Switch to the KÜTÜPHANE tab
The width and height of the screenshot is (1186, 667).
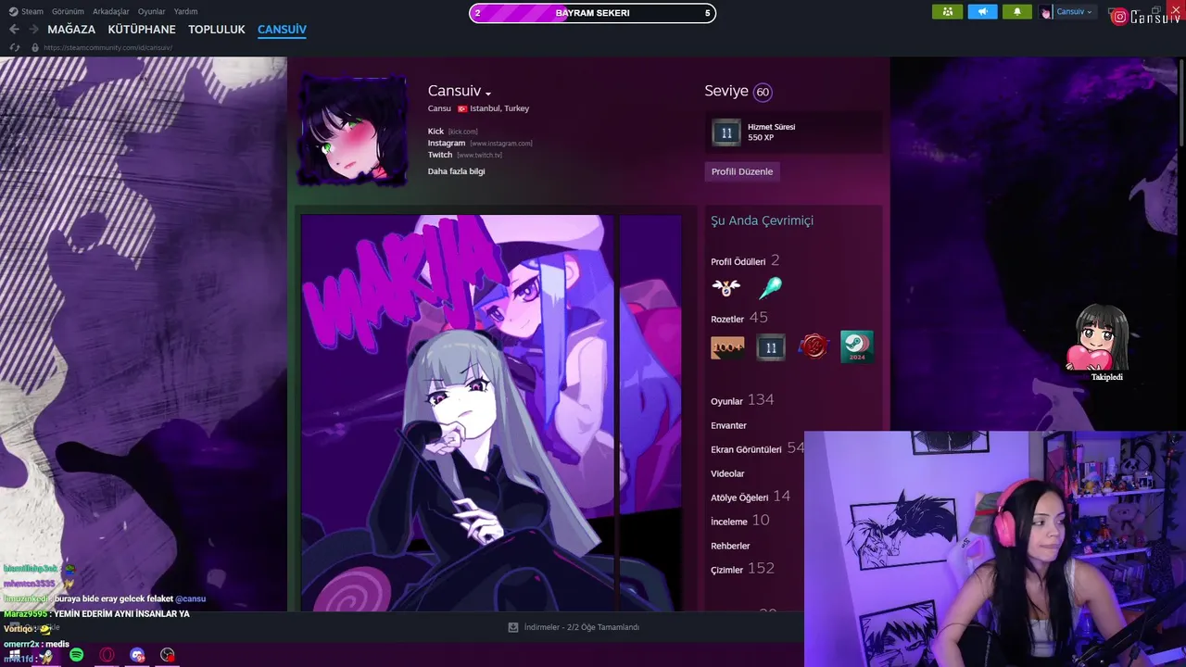tap(142, 30)
